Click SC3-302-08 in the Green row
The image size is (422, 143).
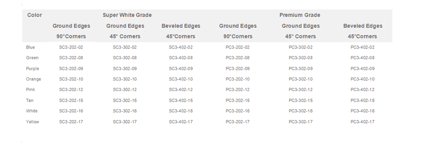tap(125, 58)
